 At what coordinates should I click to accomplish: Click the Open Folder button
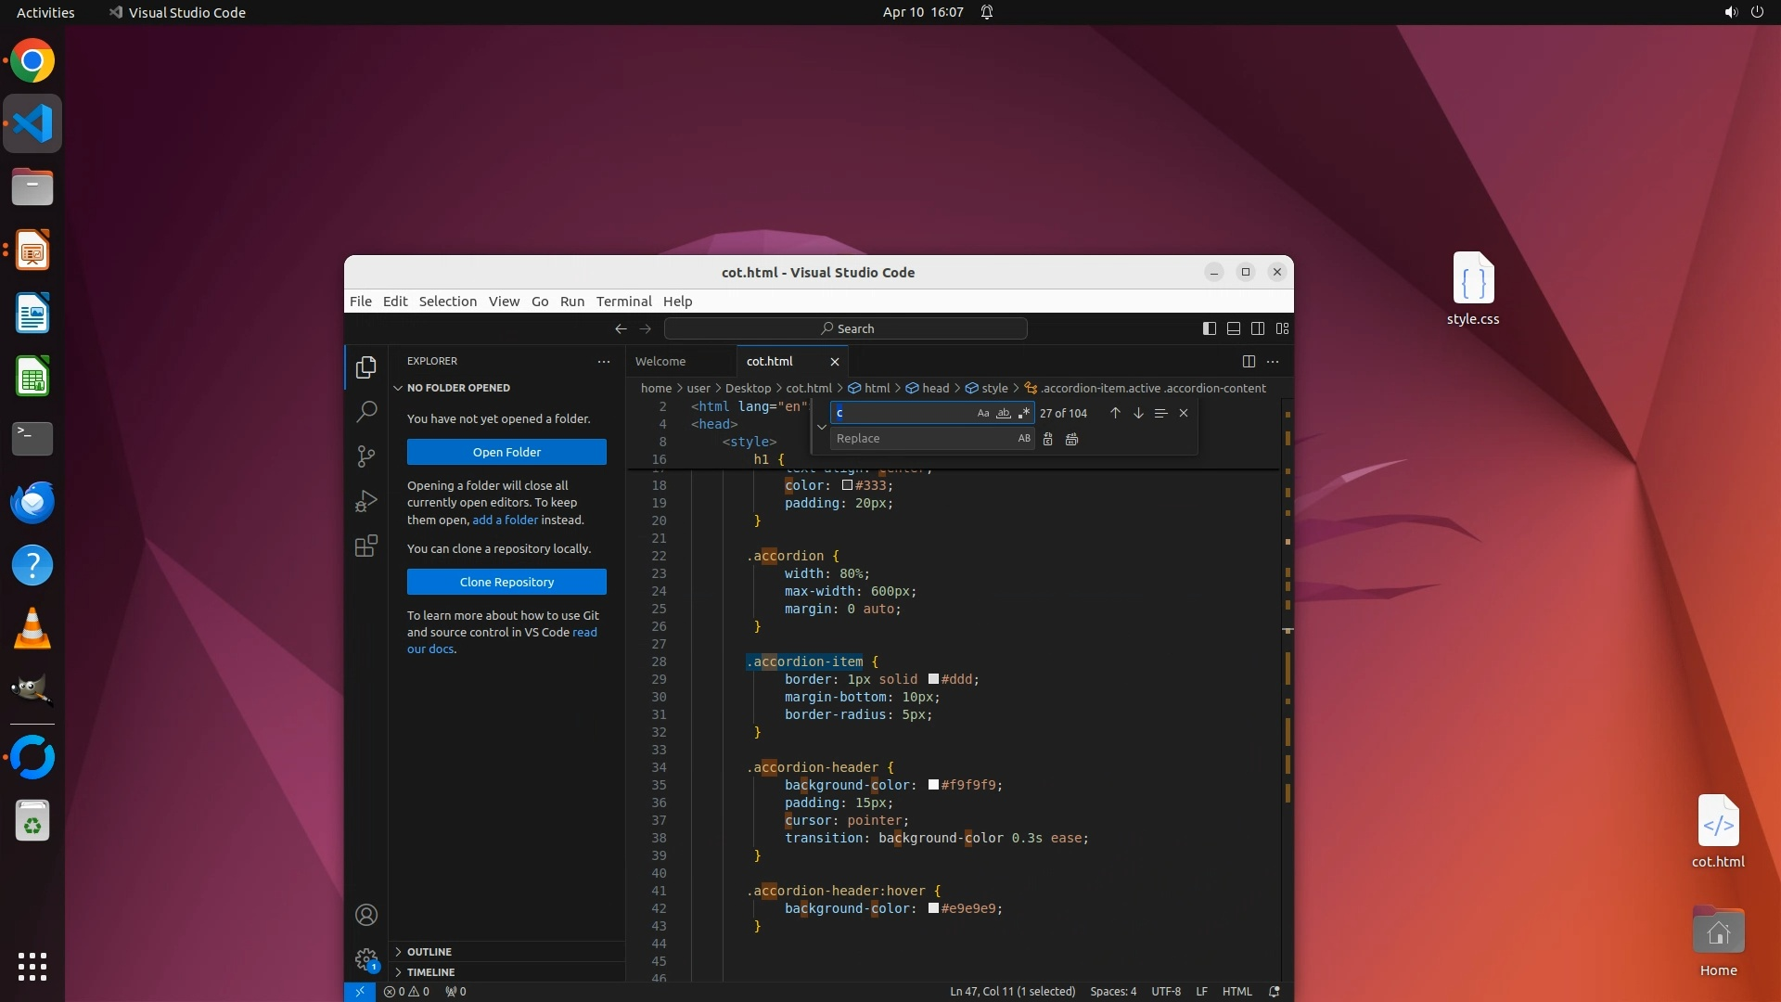coord(506,453)
